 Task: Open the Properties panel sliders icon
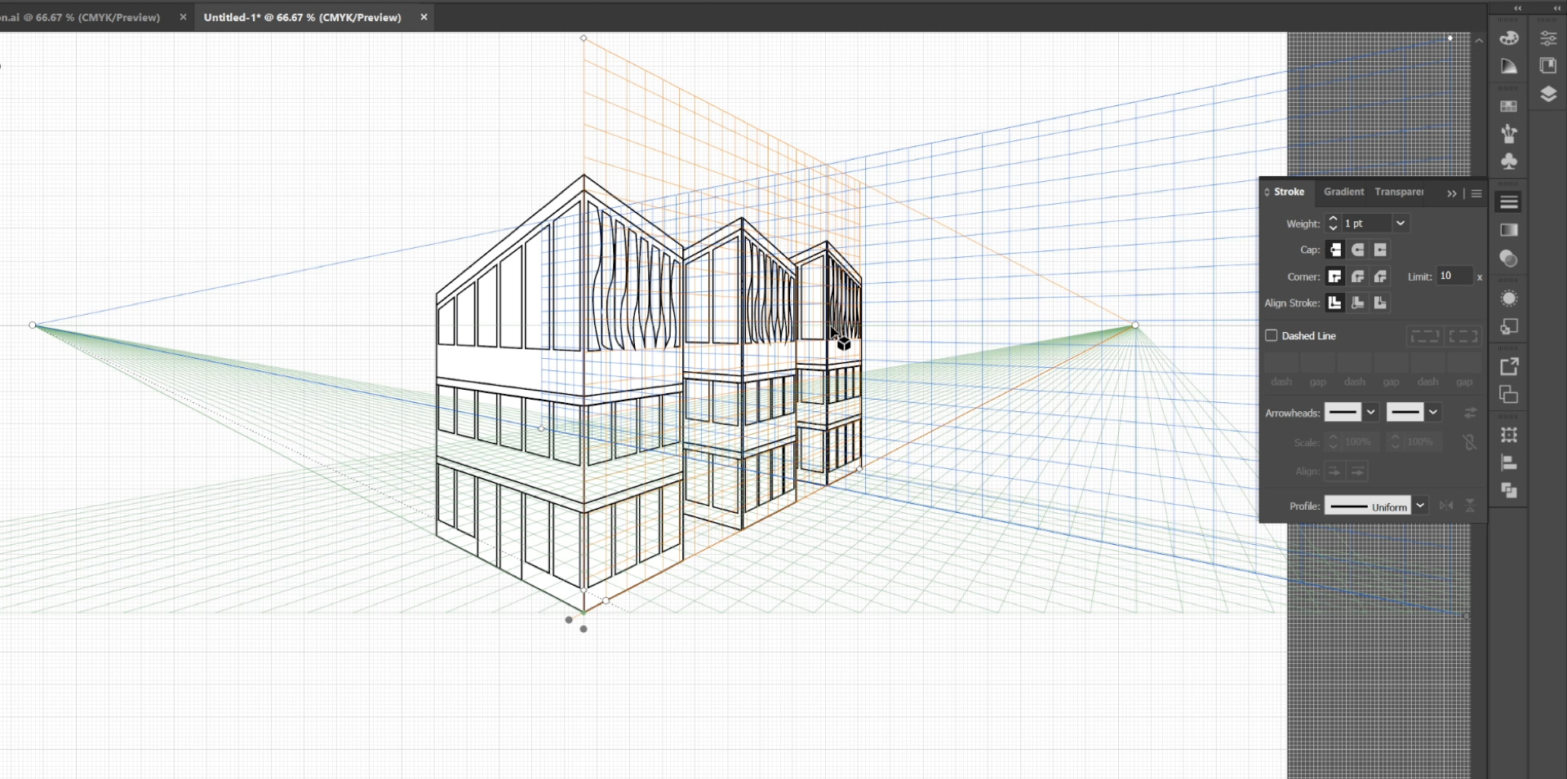point(1547,38)
